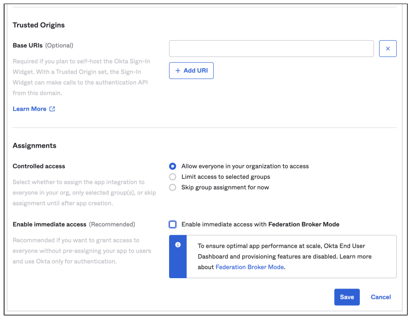Click the Assignments section heading

[35, 146]
